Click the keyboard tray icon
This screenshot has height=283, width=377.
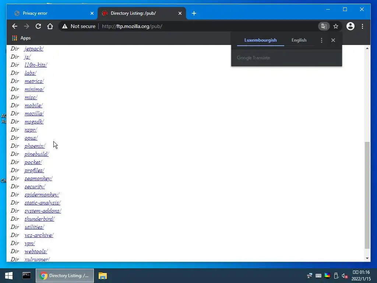[318, 276]
